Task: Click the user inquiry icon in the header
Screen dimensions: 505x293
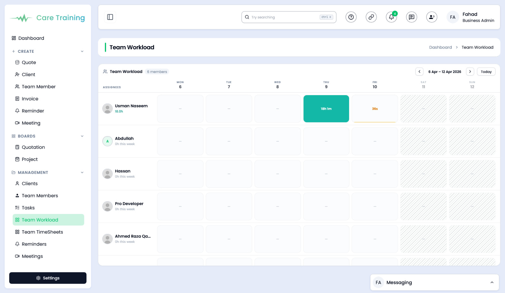Action: coord(431,17)
